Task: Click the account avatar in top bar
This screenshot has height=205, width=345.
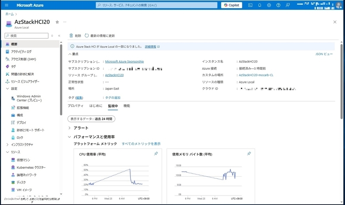Action: pos(339,5)
